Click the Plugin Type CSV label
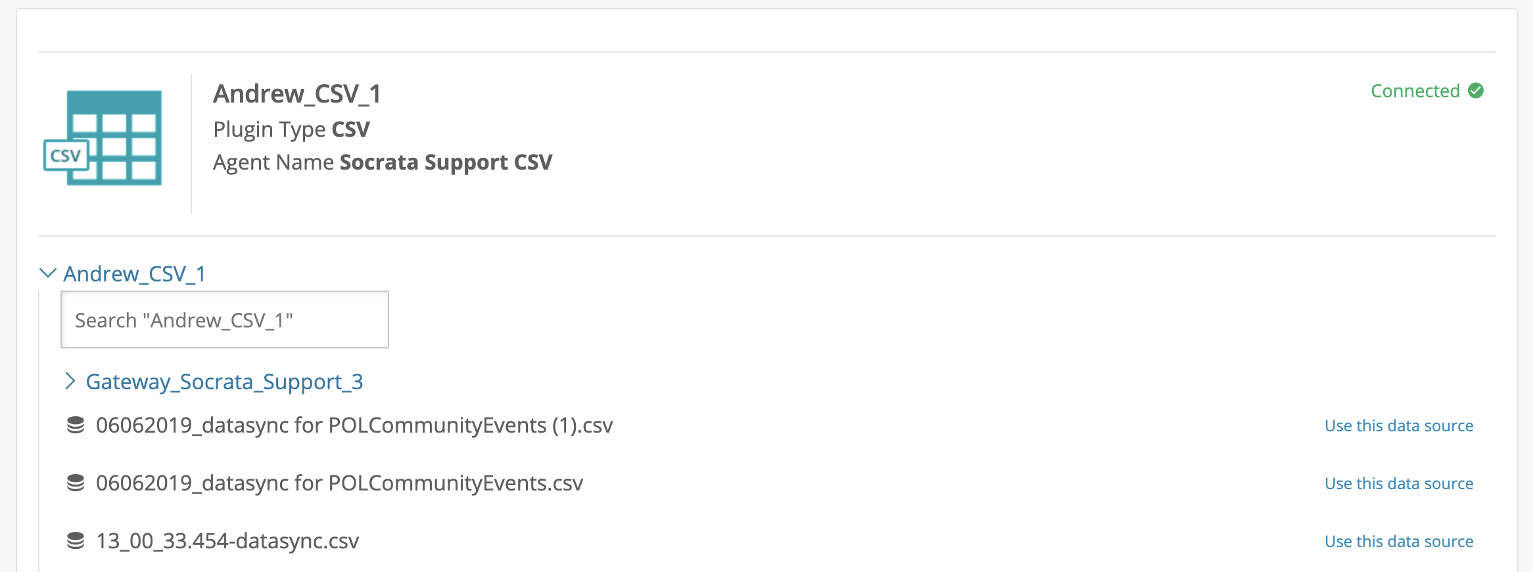 pos(291,130)
